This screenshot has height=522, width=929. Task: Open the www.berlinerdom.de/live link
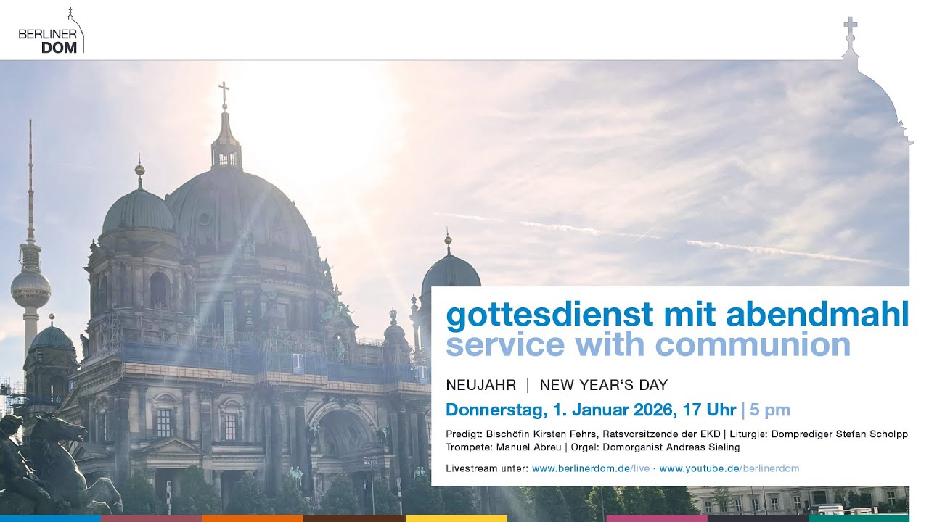point(591,468)
